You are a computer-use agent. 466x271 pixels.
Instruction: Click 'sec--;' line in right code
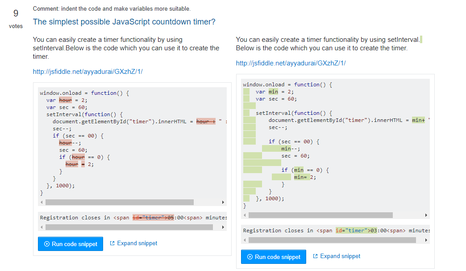coord(278,127)
